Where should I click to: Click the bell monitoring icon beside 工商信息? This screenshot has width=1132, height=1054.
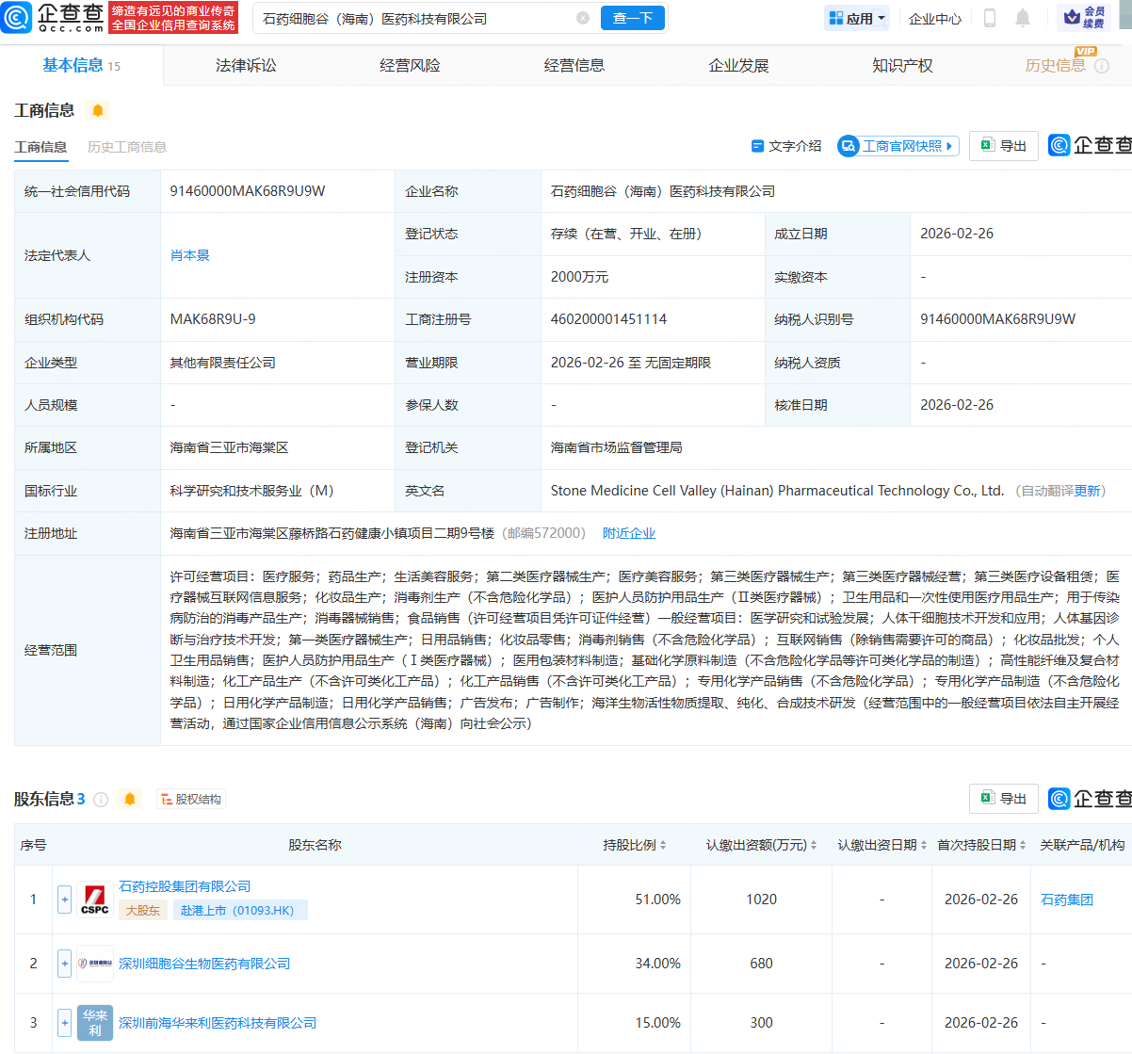pyautogui.click(x=98, y=110)
